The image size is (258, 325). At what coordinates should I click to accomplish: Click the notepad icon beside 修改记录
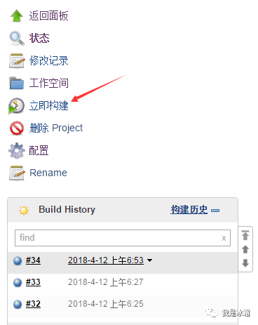tap(17, 60)
